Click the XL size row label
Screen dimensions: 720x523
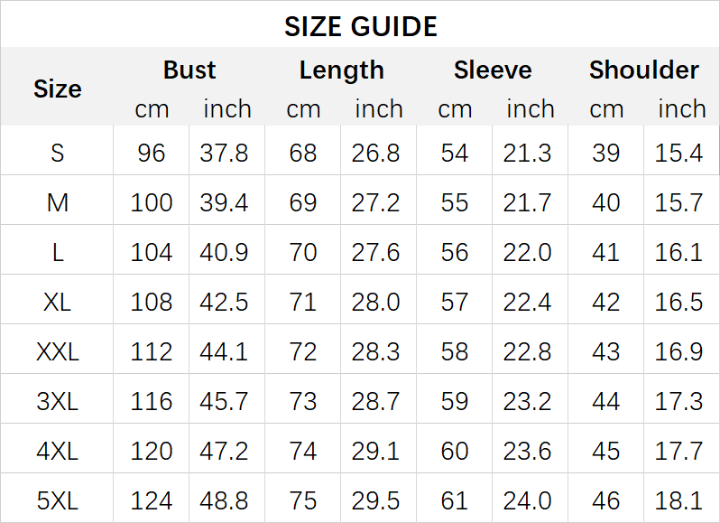[x=58, y=302]
